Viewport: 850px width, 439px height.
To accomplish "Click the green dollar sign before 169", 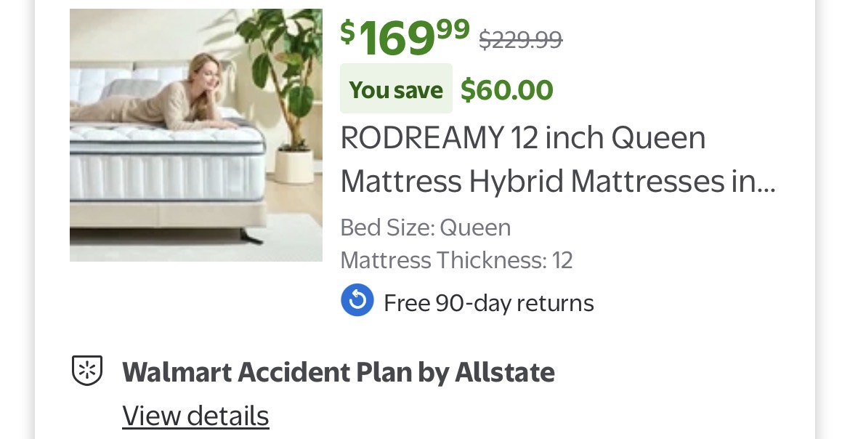I will coord(348,31).
